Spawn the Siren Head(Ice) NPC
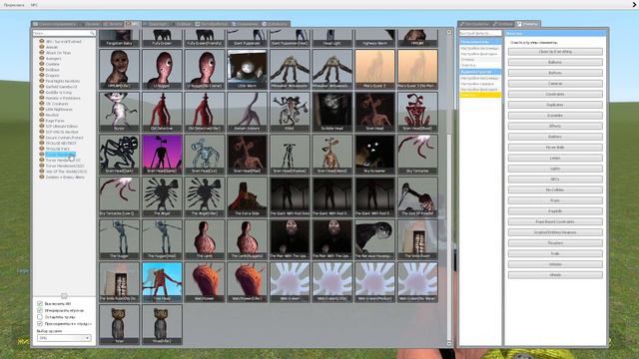Viewport: 639px width, 359px height. pos(205,155)
